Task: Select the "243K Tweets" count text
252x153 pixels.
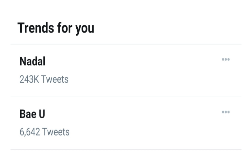Action: coord(44,79)
